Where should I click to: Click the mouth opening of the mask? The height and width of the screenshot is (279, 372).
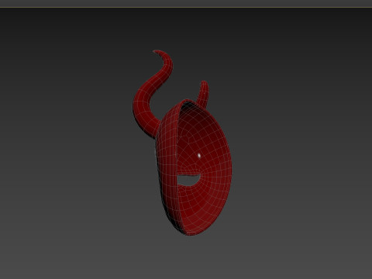(189, 180)
